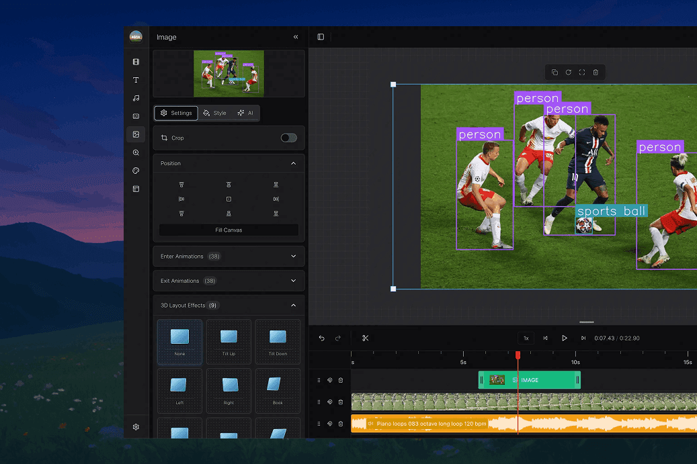Viewport: 697px width, 464px height.
Task: Align image to the top-right position
Action: click(x=276, y=185)
